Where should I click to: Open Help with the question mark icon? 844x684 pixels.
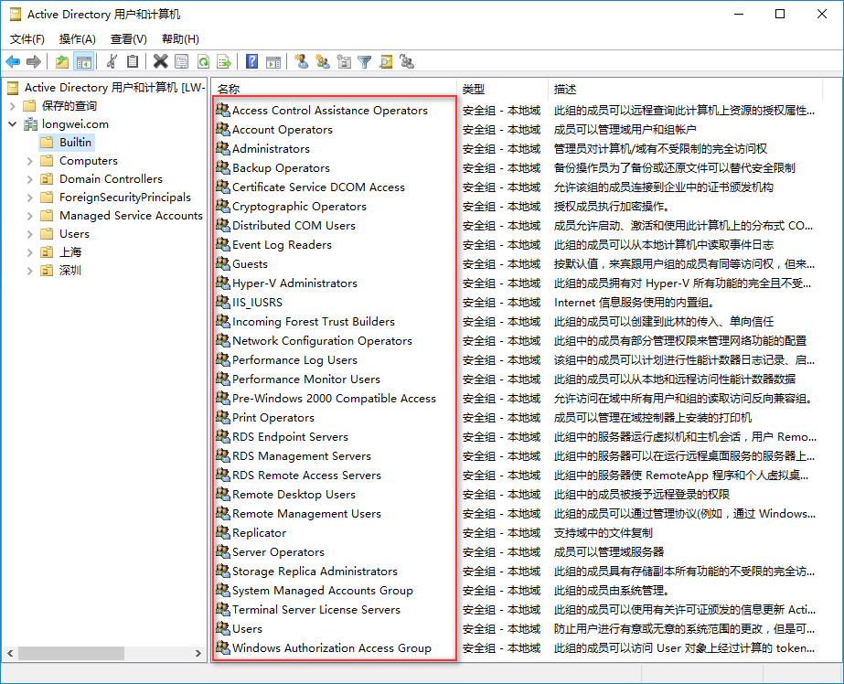tap(251, 62)
